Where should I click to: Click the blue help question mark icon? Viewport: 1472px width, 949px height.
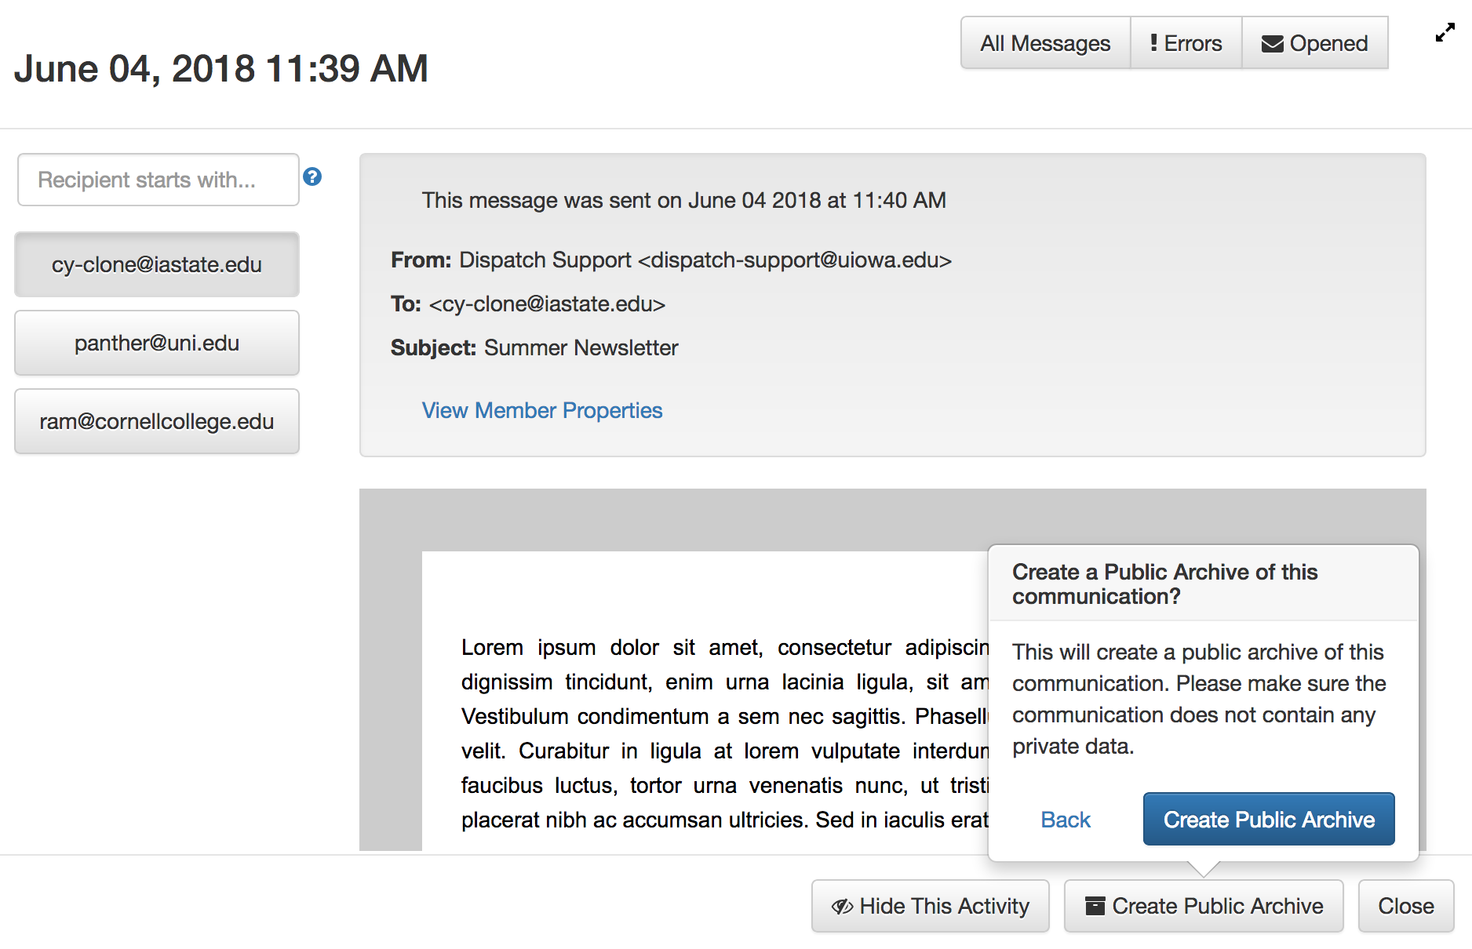312,177
